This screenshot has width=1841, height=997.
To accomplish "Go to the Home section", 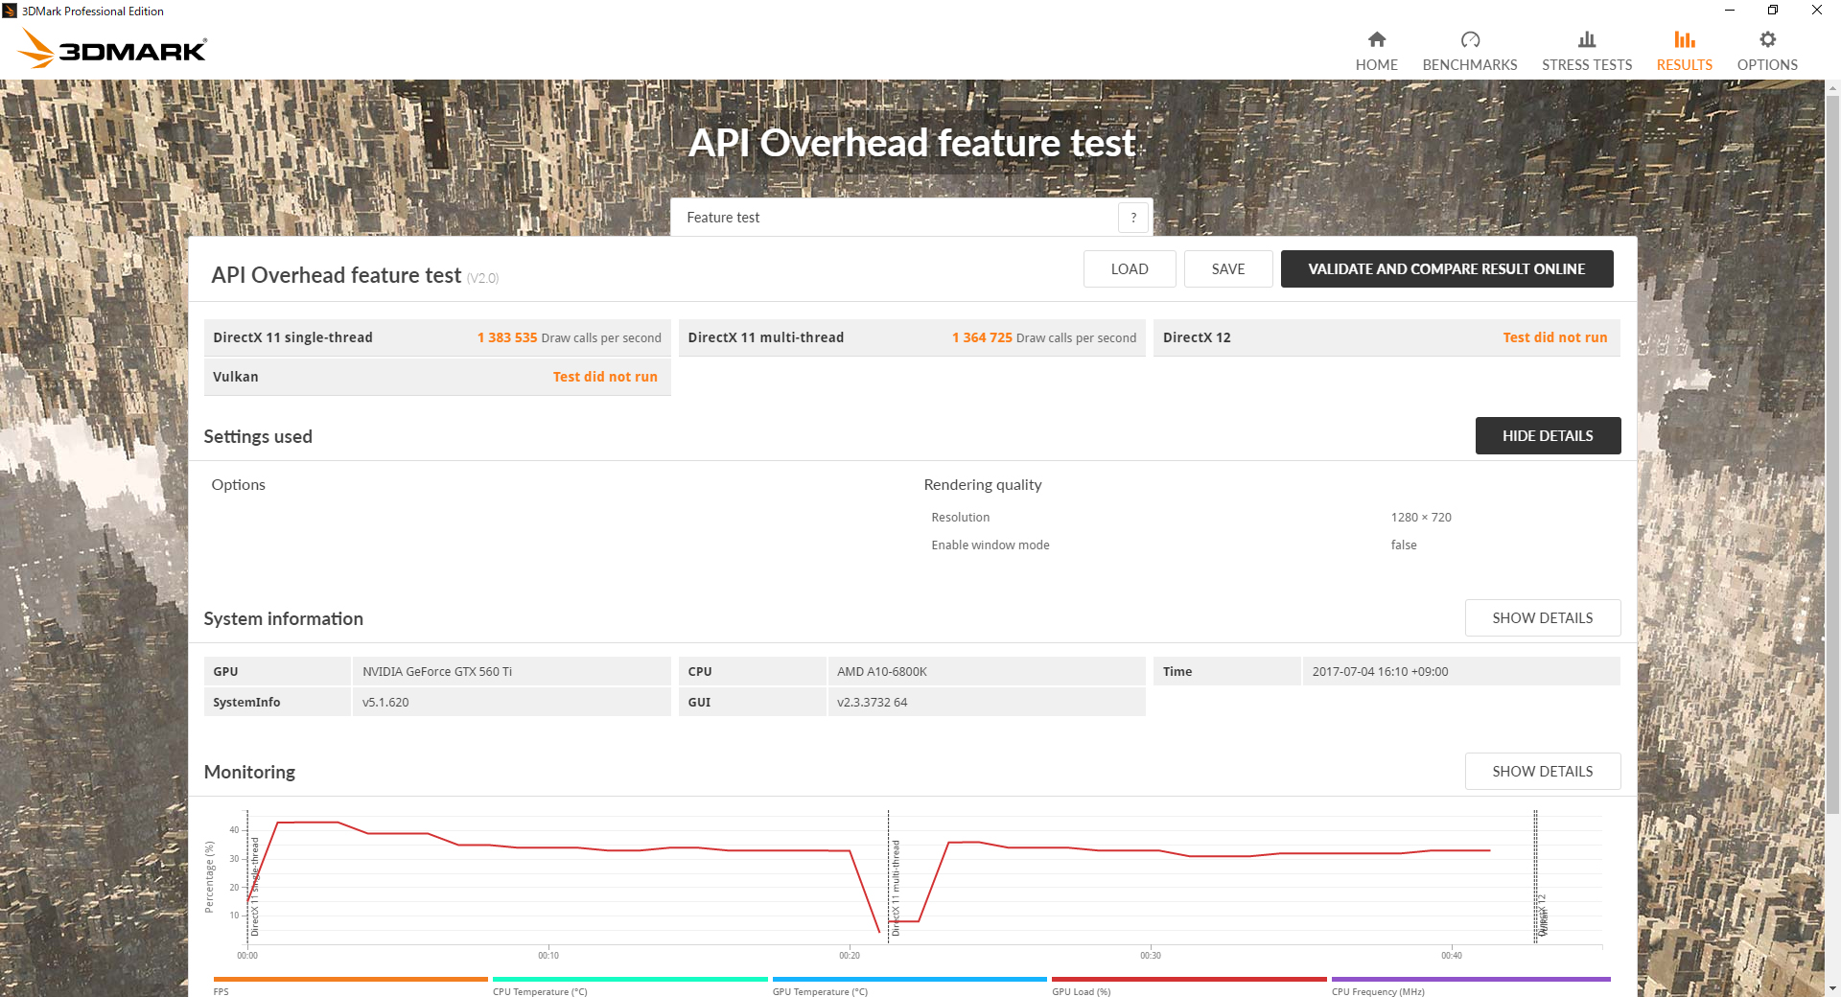I will point(1376,51).
